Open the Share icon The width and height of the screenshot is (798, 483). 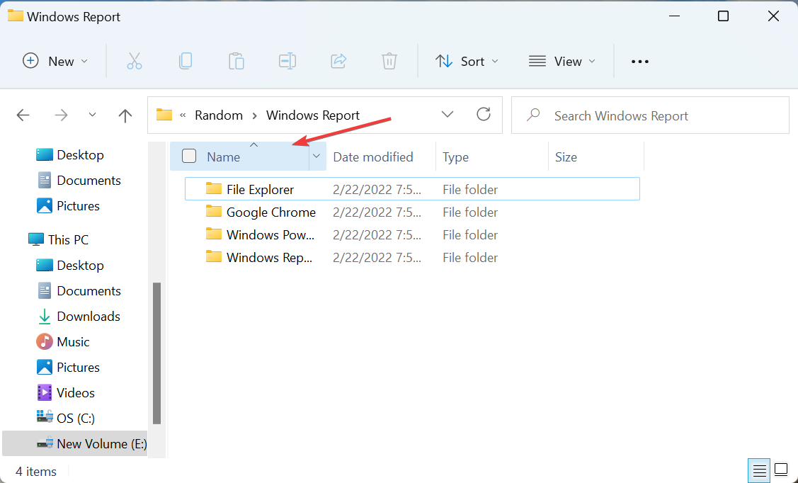[x=338, y=61]
